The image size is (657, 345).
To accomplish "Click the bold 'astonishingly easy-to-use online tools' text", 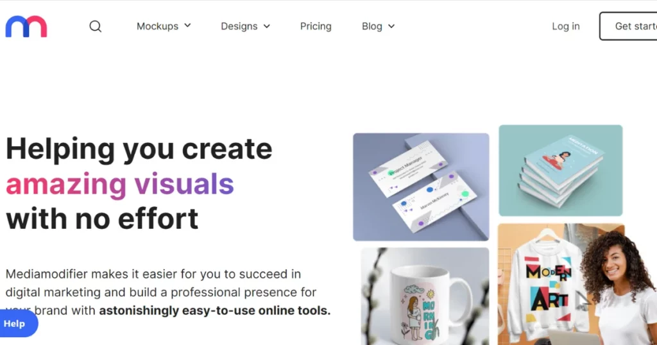I will point(214,310).
